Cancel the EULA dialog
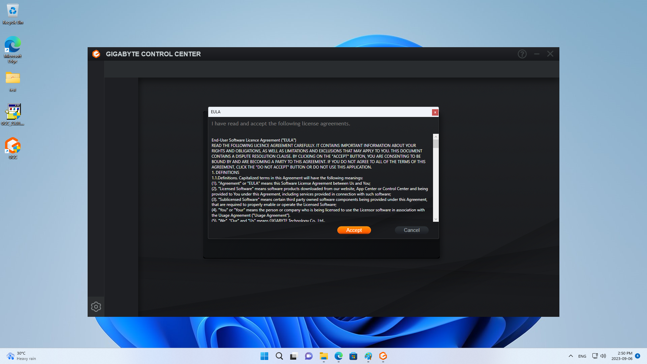 [x=411, y=230]
